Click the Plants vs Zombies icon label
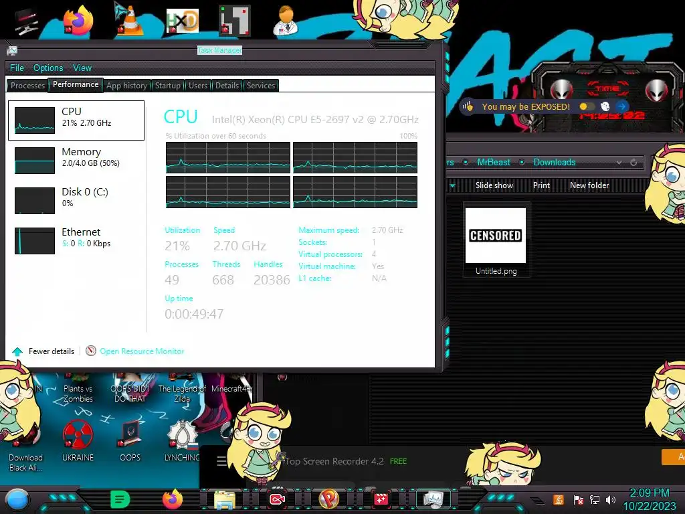 pos(78,394)
